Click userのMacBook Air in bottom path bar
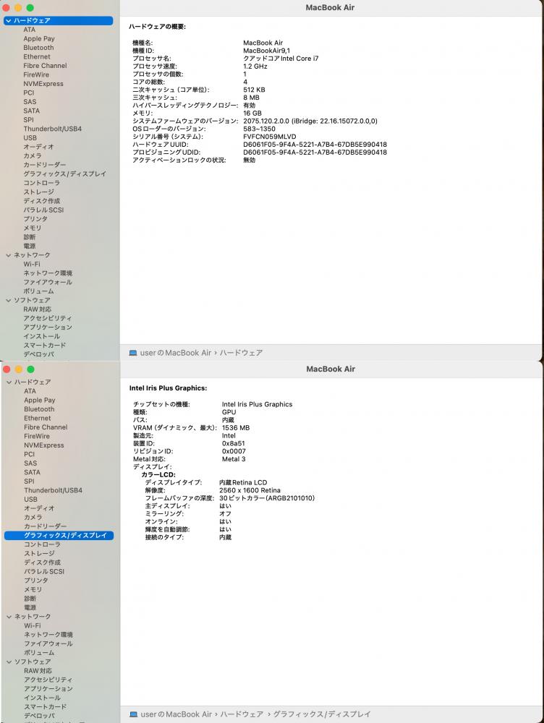Image resolution: width=544 pixels, height=723 pixels. (176, 714)
